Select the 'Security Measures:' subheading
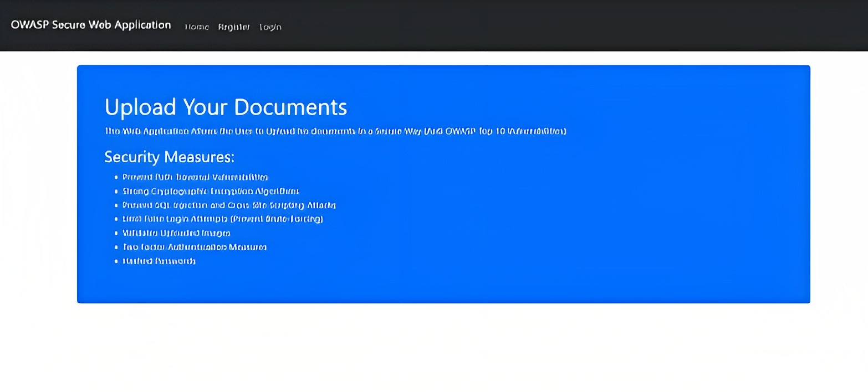 (170, 157)
